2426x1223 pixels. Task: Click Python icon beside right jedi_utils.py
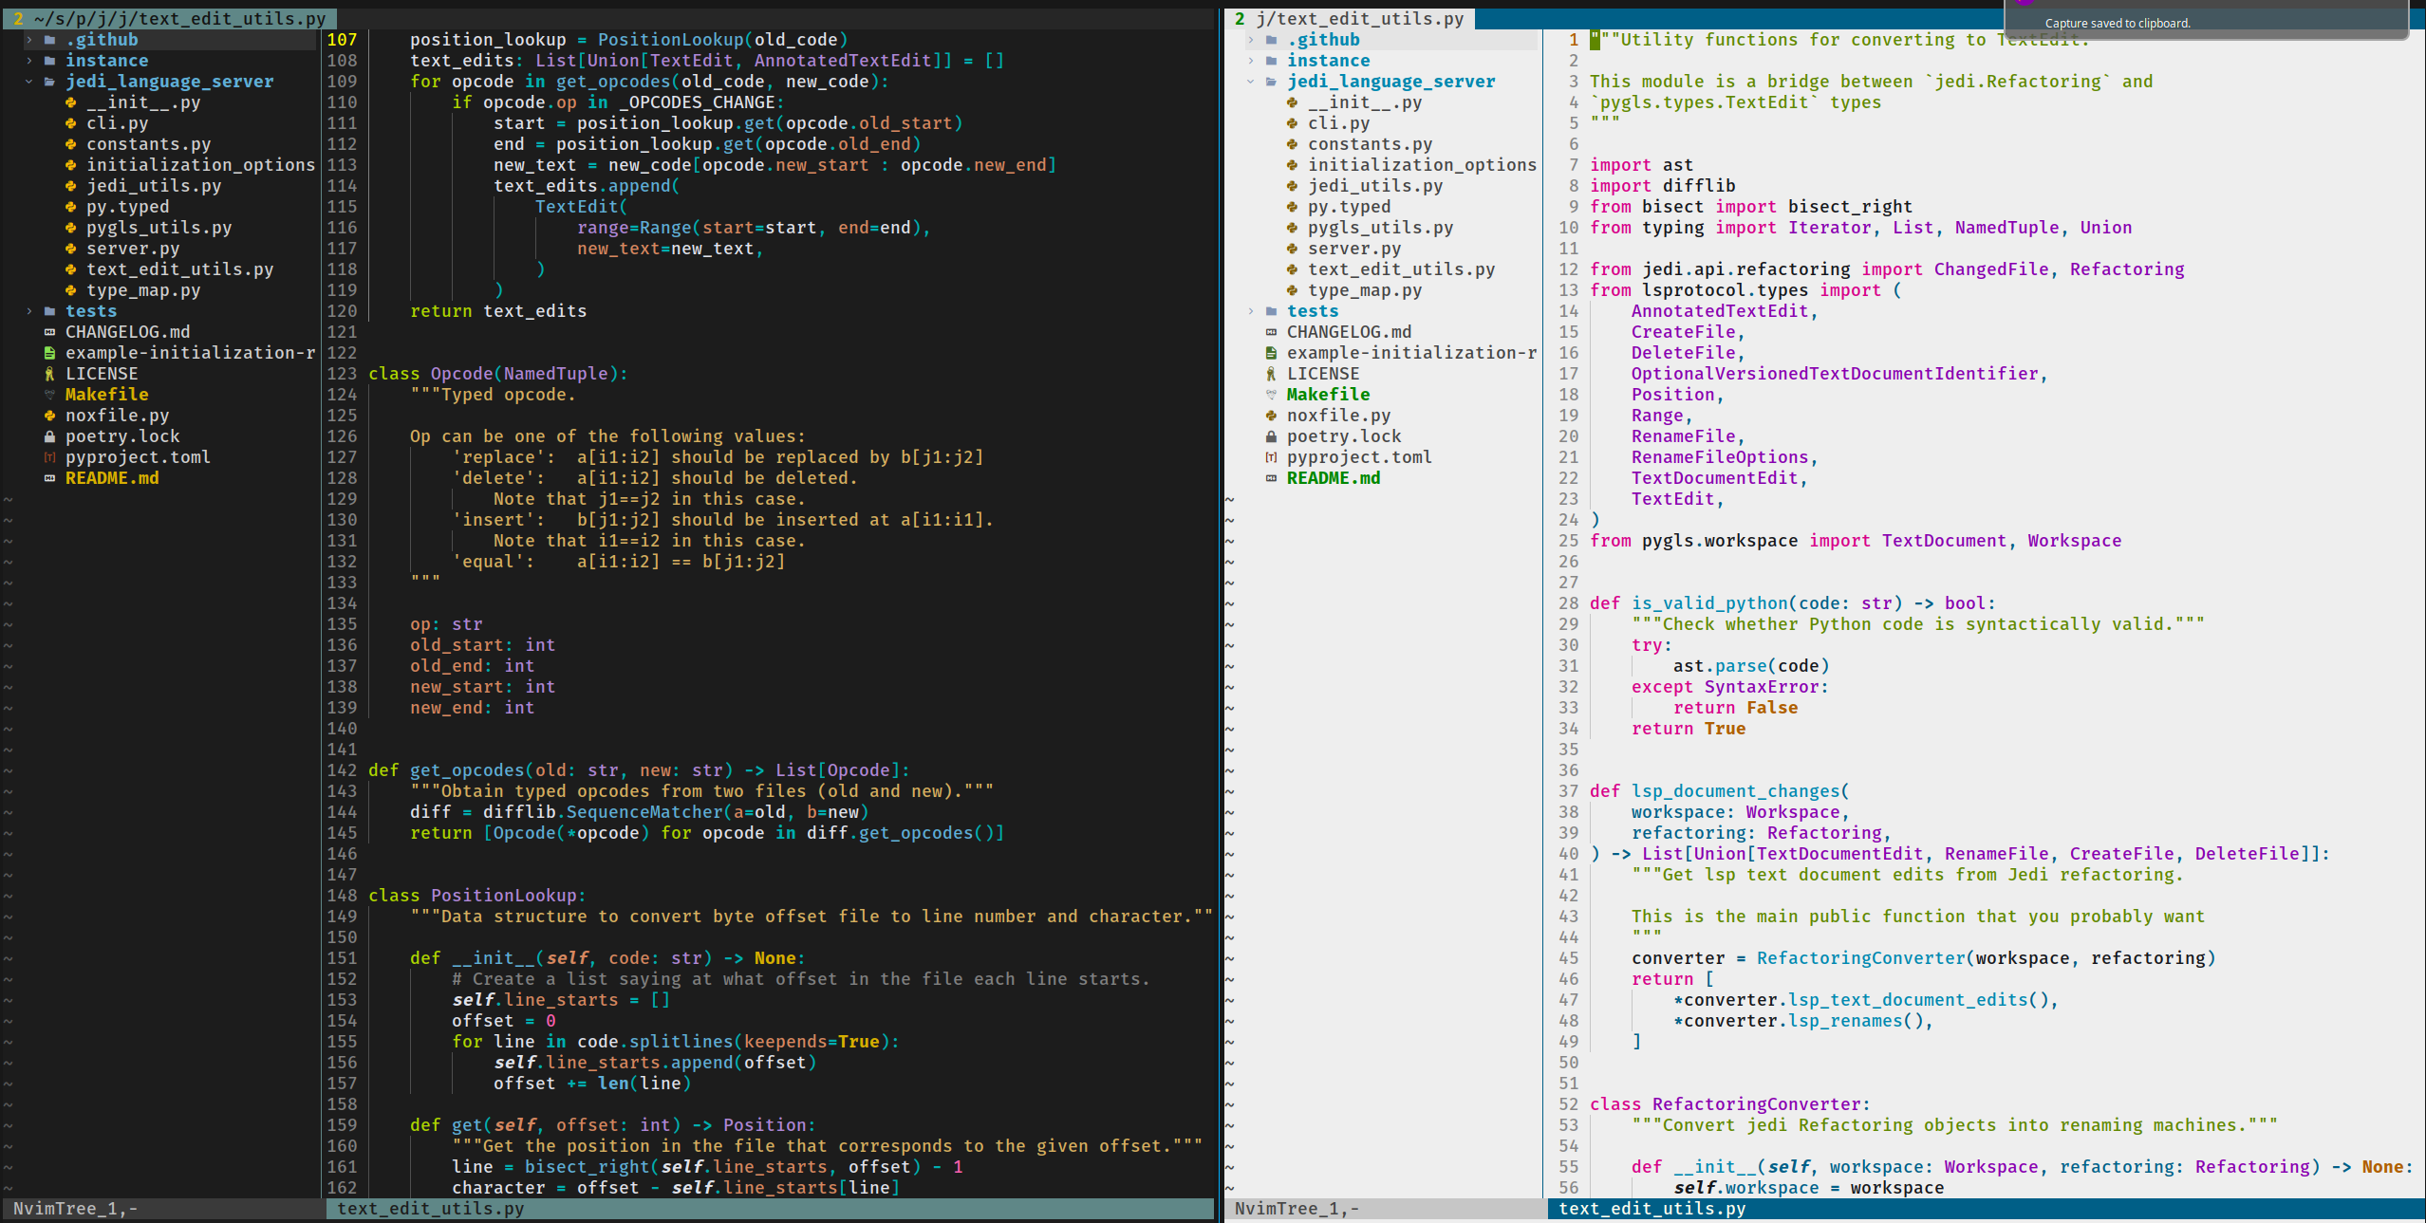pyautogui.click(x=1292, y=186)
